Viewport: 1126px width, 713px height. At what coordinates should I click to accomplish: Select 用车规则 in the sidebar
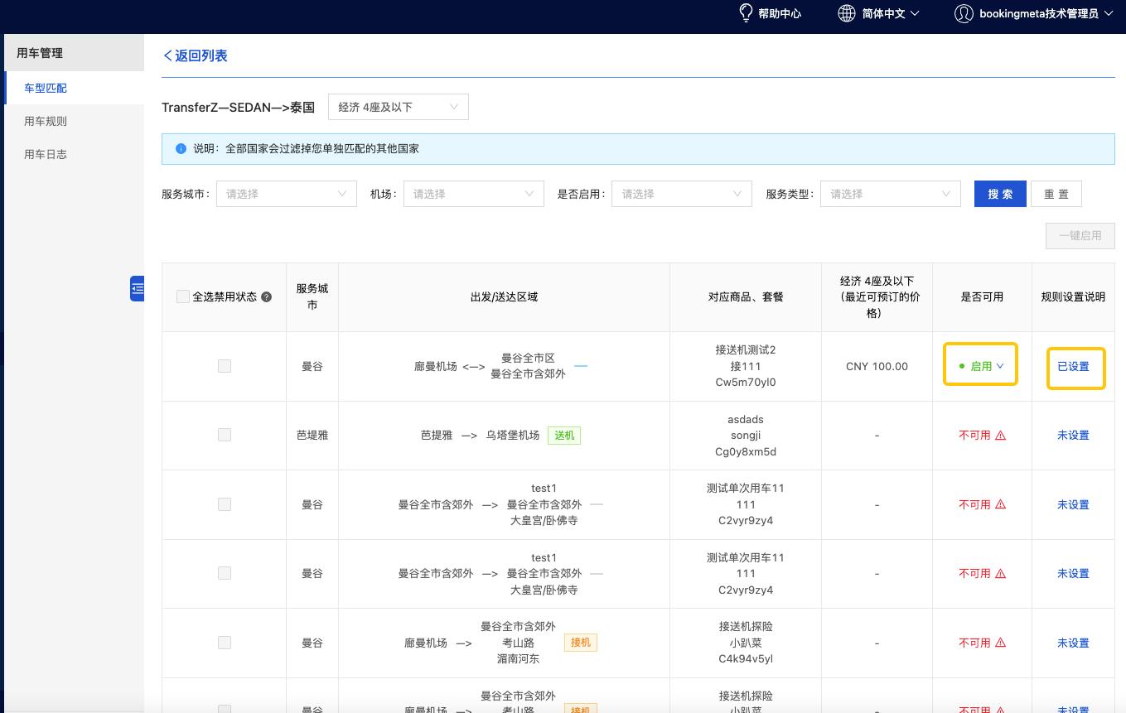tap(45, 121)
